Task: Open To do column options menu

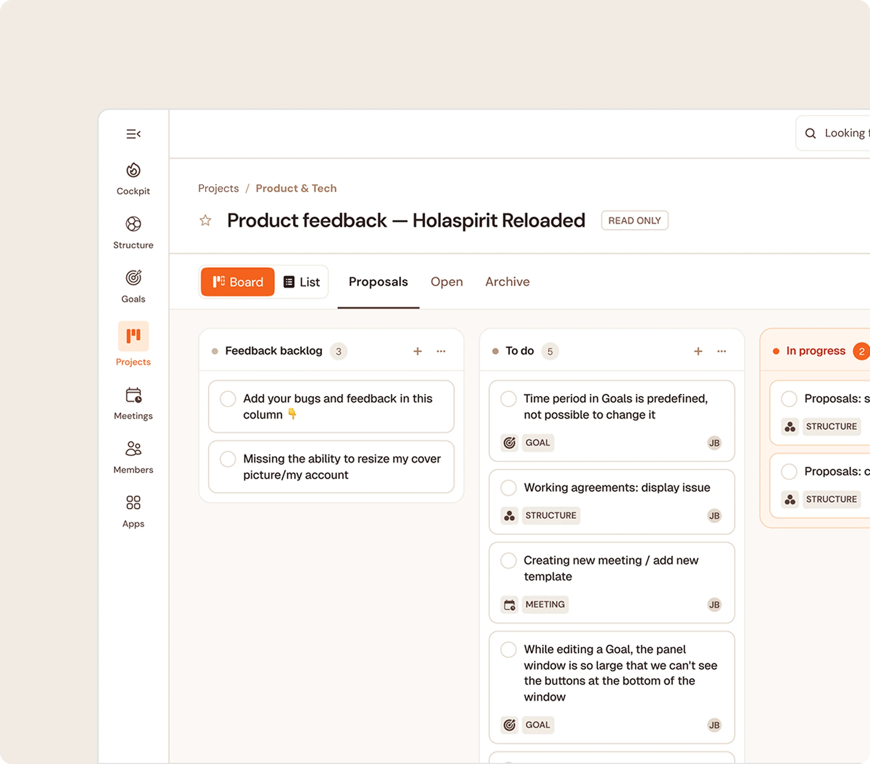Action: pos(721,351)
